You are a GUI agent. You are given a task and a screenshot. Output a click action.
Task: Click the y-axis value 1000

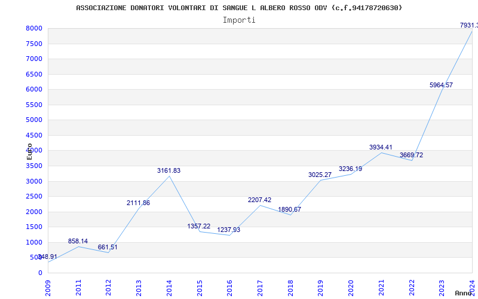[34, 243]
